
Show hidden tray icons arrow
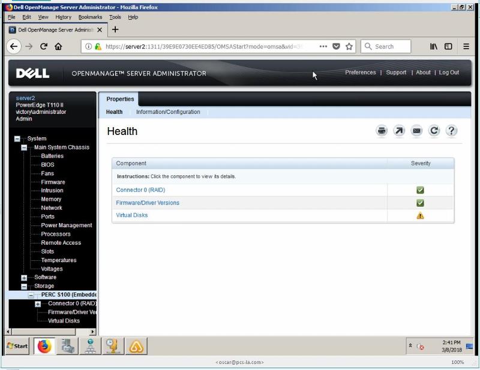tap(410, 345)
